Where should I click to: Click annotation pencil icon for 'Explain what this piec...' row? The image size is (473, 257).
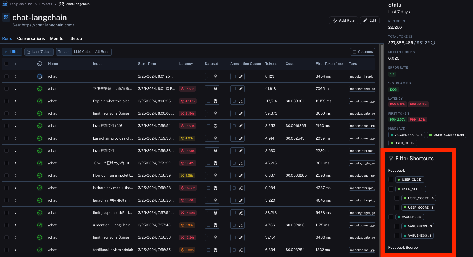(241, 101)
